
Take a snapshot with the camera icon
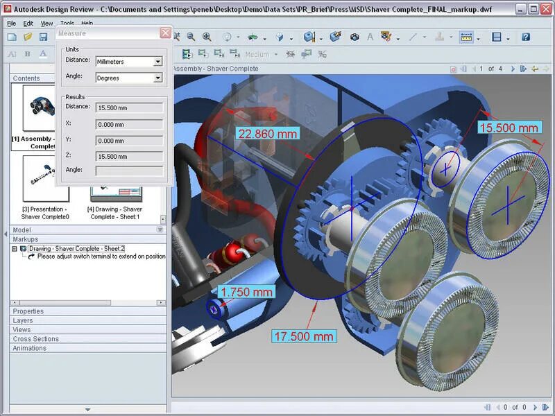[355, 37]
